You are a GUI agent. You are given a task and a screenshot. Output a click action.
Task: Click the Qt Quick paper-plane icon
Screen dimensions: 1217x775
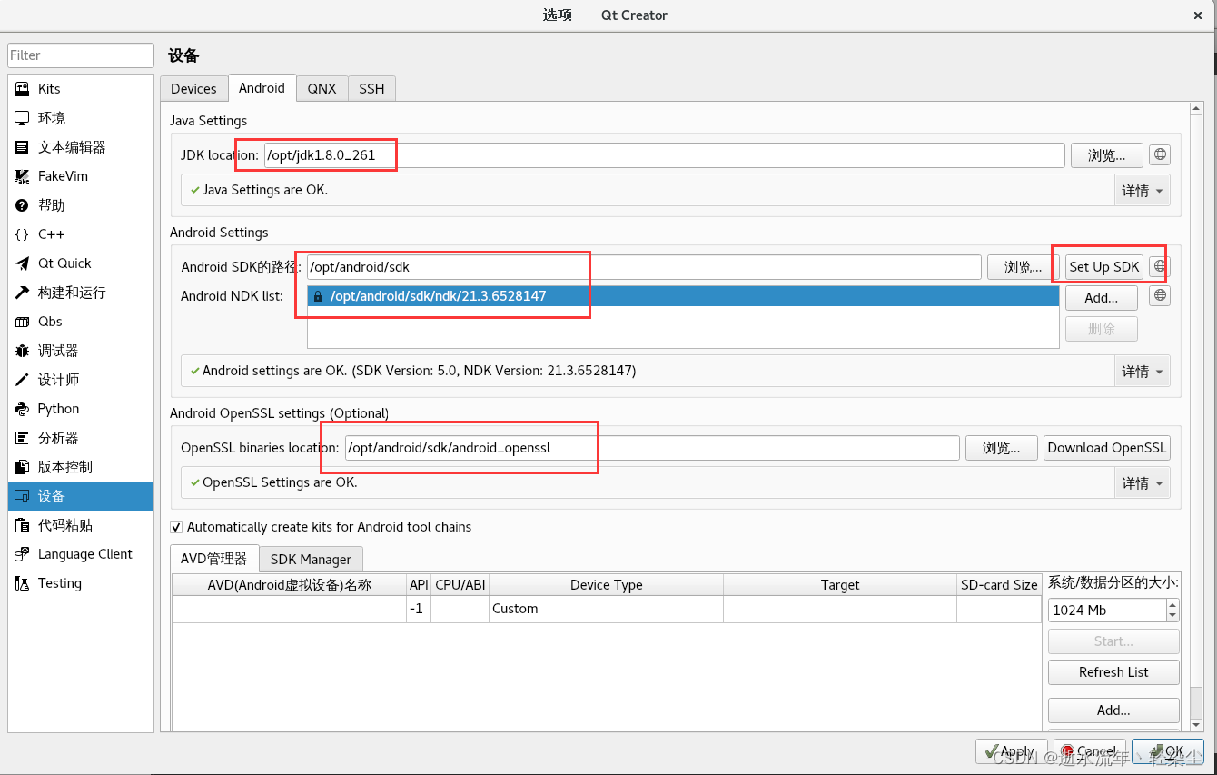pos(22,263)
